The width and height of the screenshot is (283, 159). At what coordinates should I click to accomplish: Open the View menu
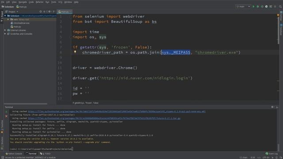[14, 2]
